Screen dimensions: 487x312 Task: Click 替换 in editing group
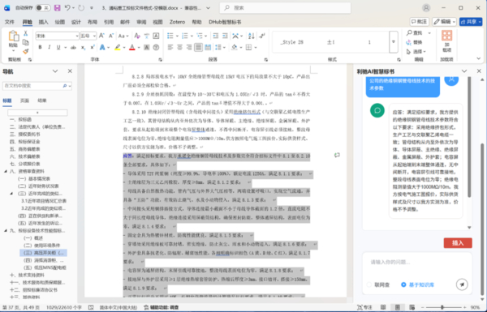click(414, 42)
